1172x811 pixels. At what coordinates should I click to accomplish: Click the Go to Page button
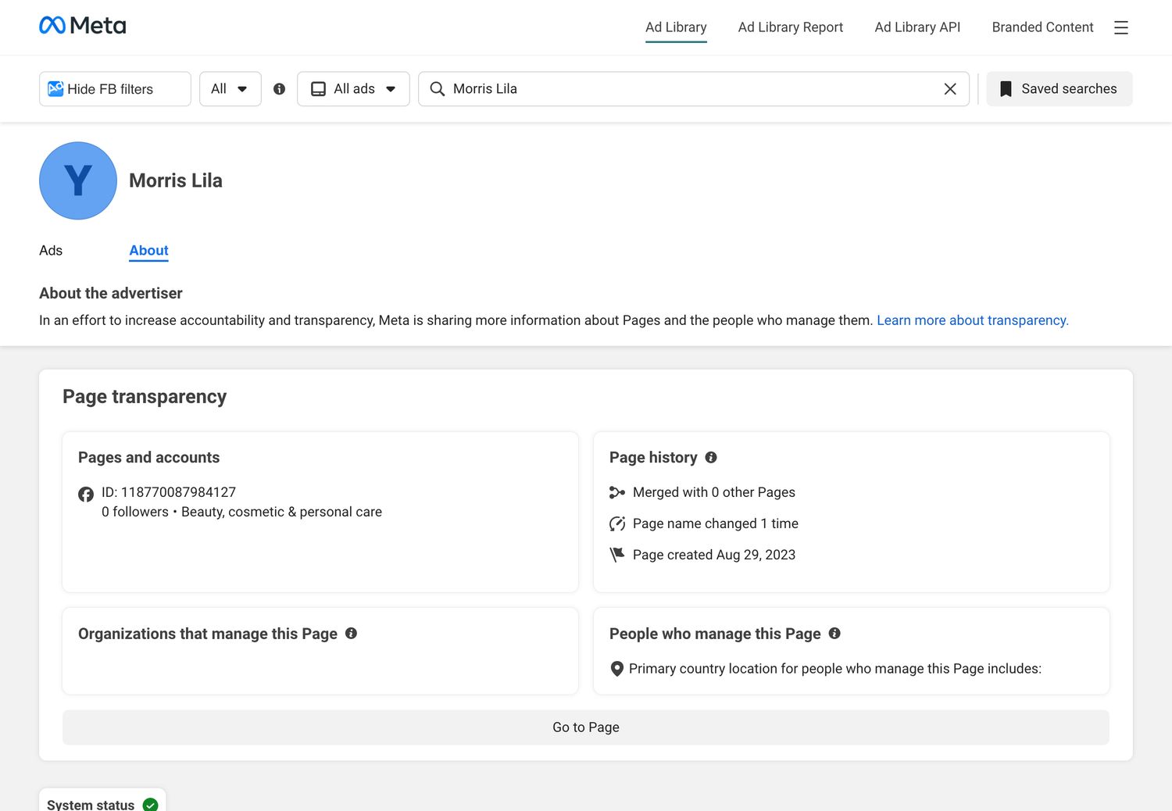586,727
